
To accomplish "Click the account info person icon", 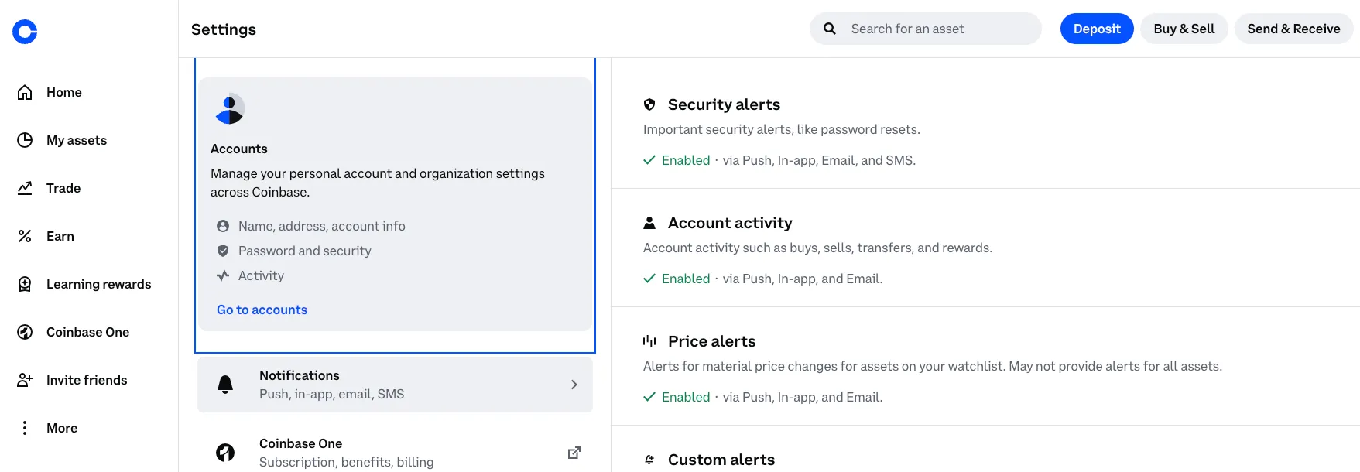I will (223, 226).
